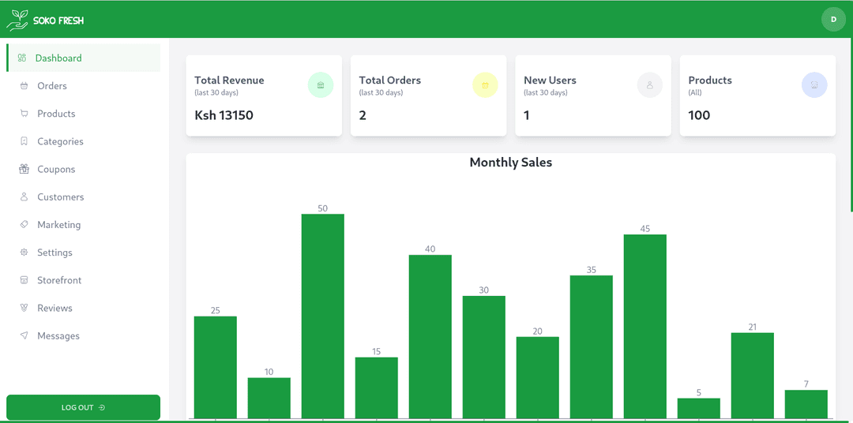
Task: Click the Total Revenue green icon
Action: click(x=321, y=85)
